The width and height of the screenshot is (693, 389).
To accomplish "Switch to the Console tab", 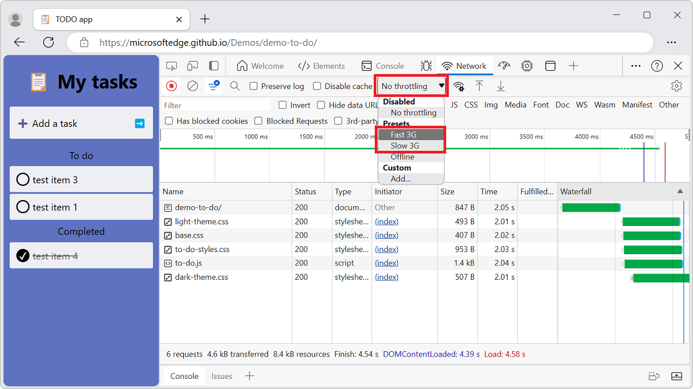I will (383, 65).
